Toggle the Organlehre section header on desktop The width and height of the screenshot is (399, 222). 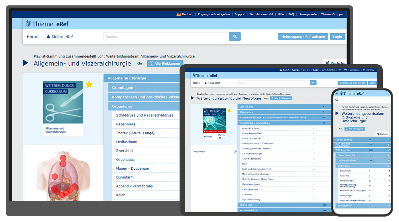(x=144, y=106)
